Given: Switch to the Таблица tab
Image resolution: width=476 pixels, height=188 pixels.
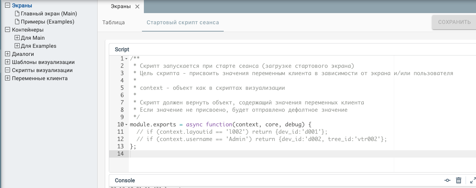Looking at the screenshot, I should 113,22.
